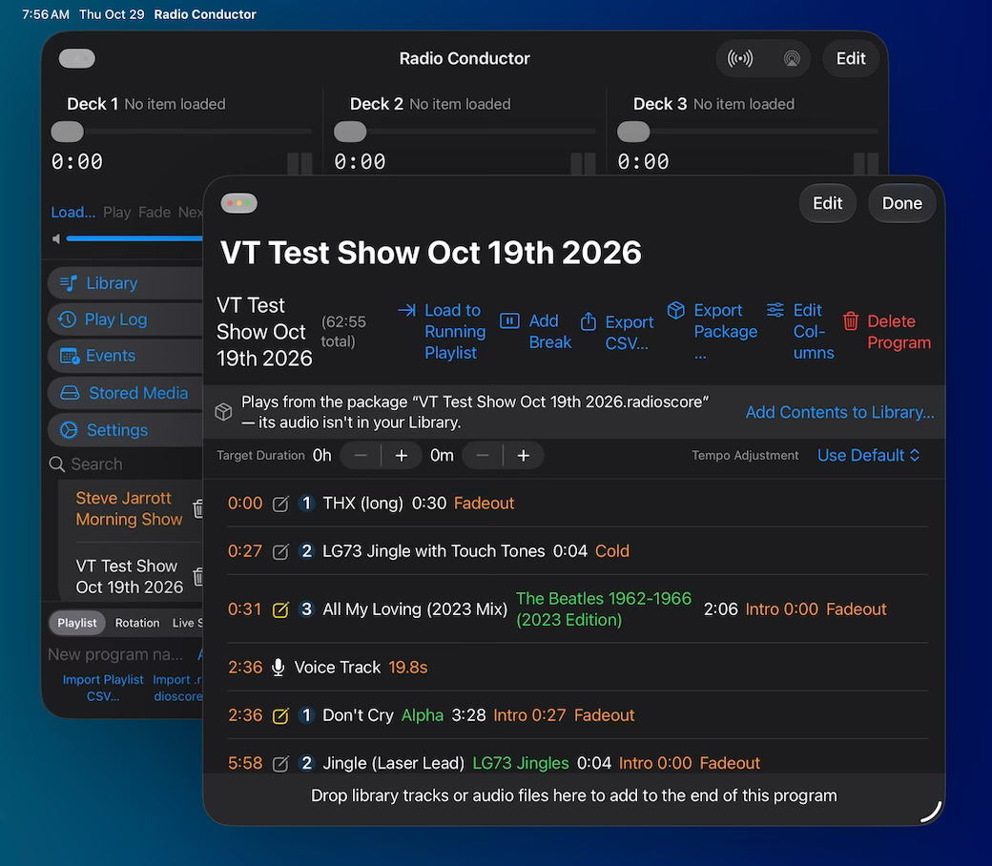Image resolution: width=992 pixels, height=866 pixels.
Task: Open the Tempo Adjustment Use Default dropdown
Action: (x=869, y=456)
